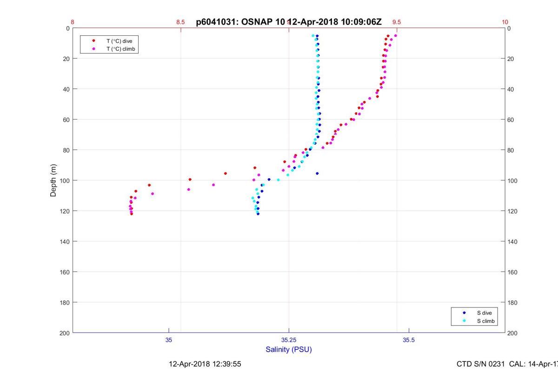Screen dimensions: 558x374
Task: Click the right-axis depth tick label "20"
Action: coord(511,59)
